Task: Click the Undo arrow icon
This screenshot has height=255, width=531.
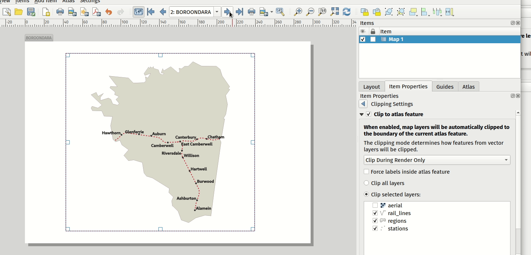Action: tap(109, 12)
